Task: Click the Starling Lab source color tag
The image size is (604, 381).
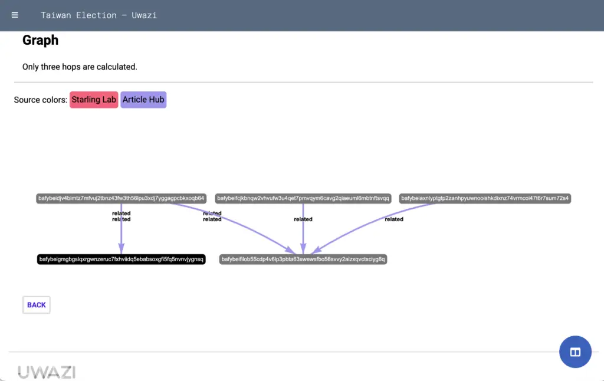Action: (94, 100)
